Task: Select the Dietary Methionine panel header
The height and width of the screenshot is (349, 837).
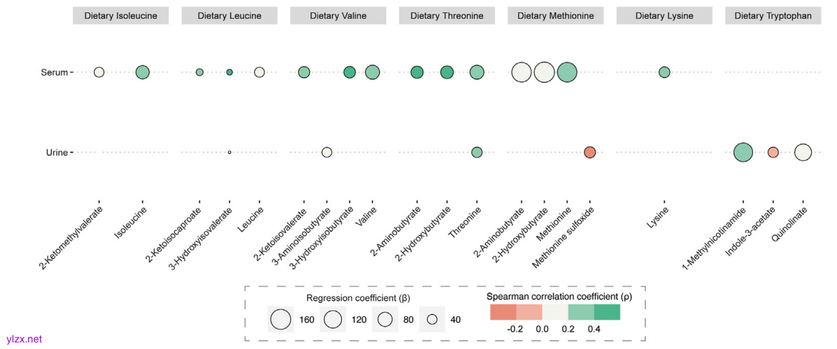Action: [556, 16]
